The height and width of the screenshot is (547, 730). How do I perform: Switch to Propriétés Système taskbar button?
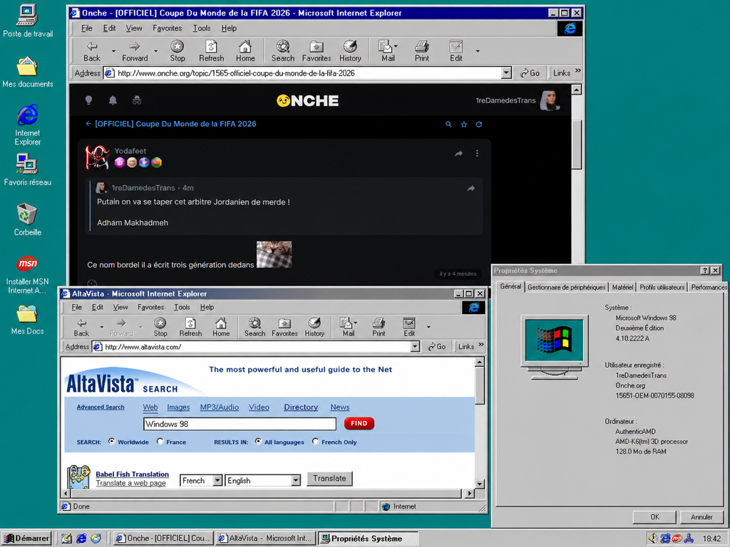368,538
